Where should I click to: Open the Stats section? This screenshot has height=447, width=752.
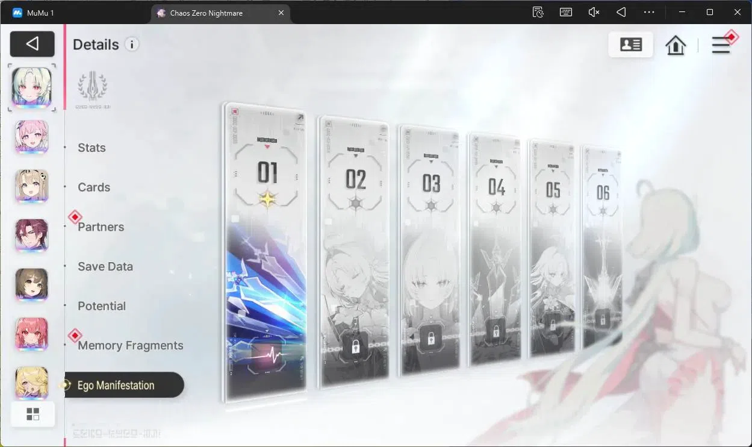click(92, 148)
